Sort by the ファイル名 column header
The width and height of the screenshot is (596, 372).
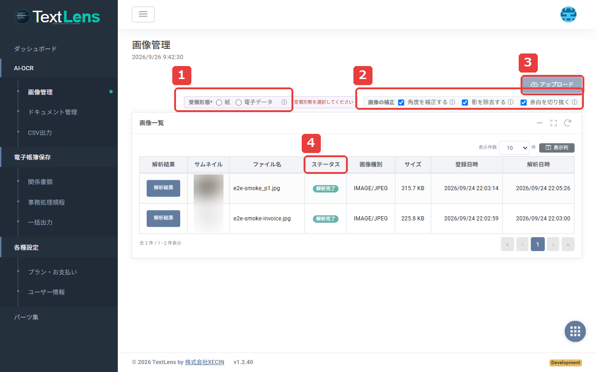(x=267, y=165)
